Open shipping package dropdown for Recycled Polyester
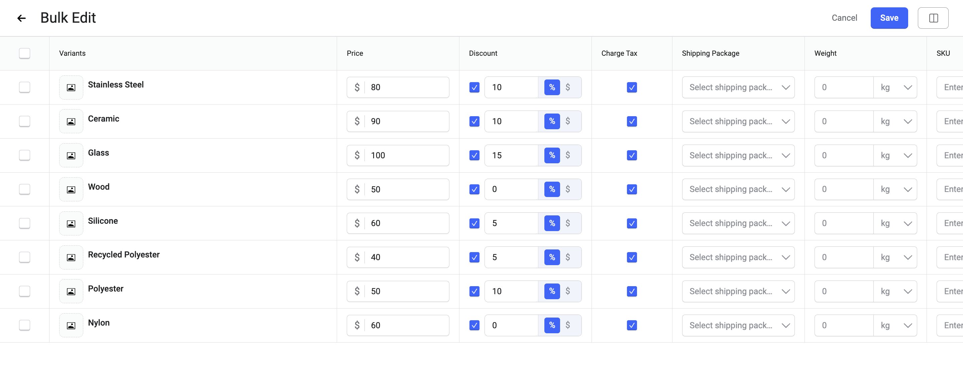963x377 pixels. tap(738, 257)
